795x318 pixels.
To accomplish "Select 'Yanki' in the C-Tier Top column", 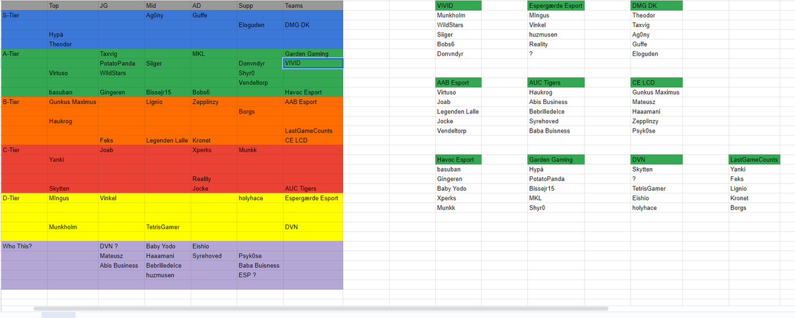I will (x=72, y=160).
